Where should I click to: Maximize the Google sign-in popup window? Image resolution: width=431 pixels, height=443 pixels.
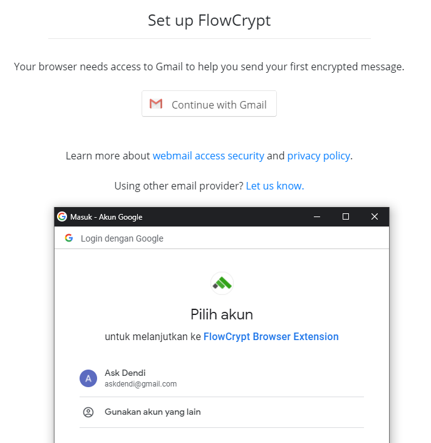[x=346, y=216]
